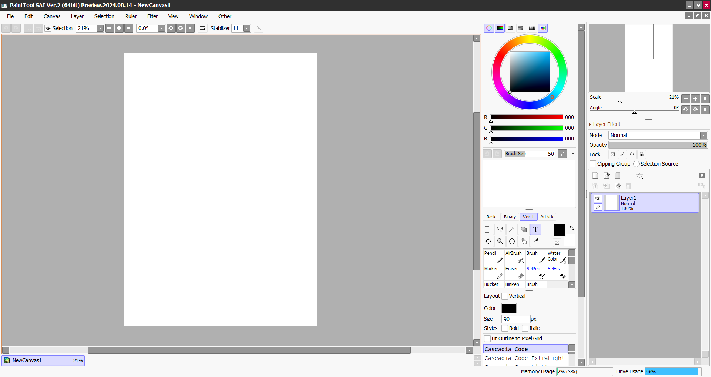The image size is (711, 377).
Task: Select the Eyedropper color picker tool
Action: click(535, 241)
